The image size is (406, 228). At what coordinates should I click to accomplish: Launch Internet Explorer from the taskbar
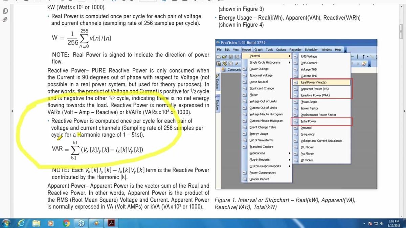21,223
